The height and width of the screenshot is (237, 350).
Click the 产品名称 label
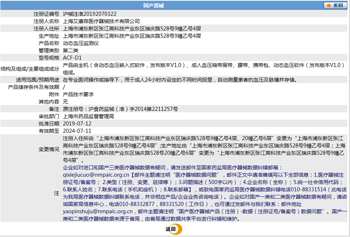click(x=49, y=43)
